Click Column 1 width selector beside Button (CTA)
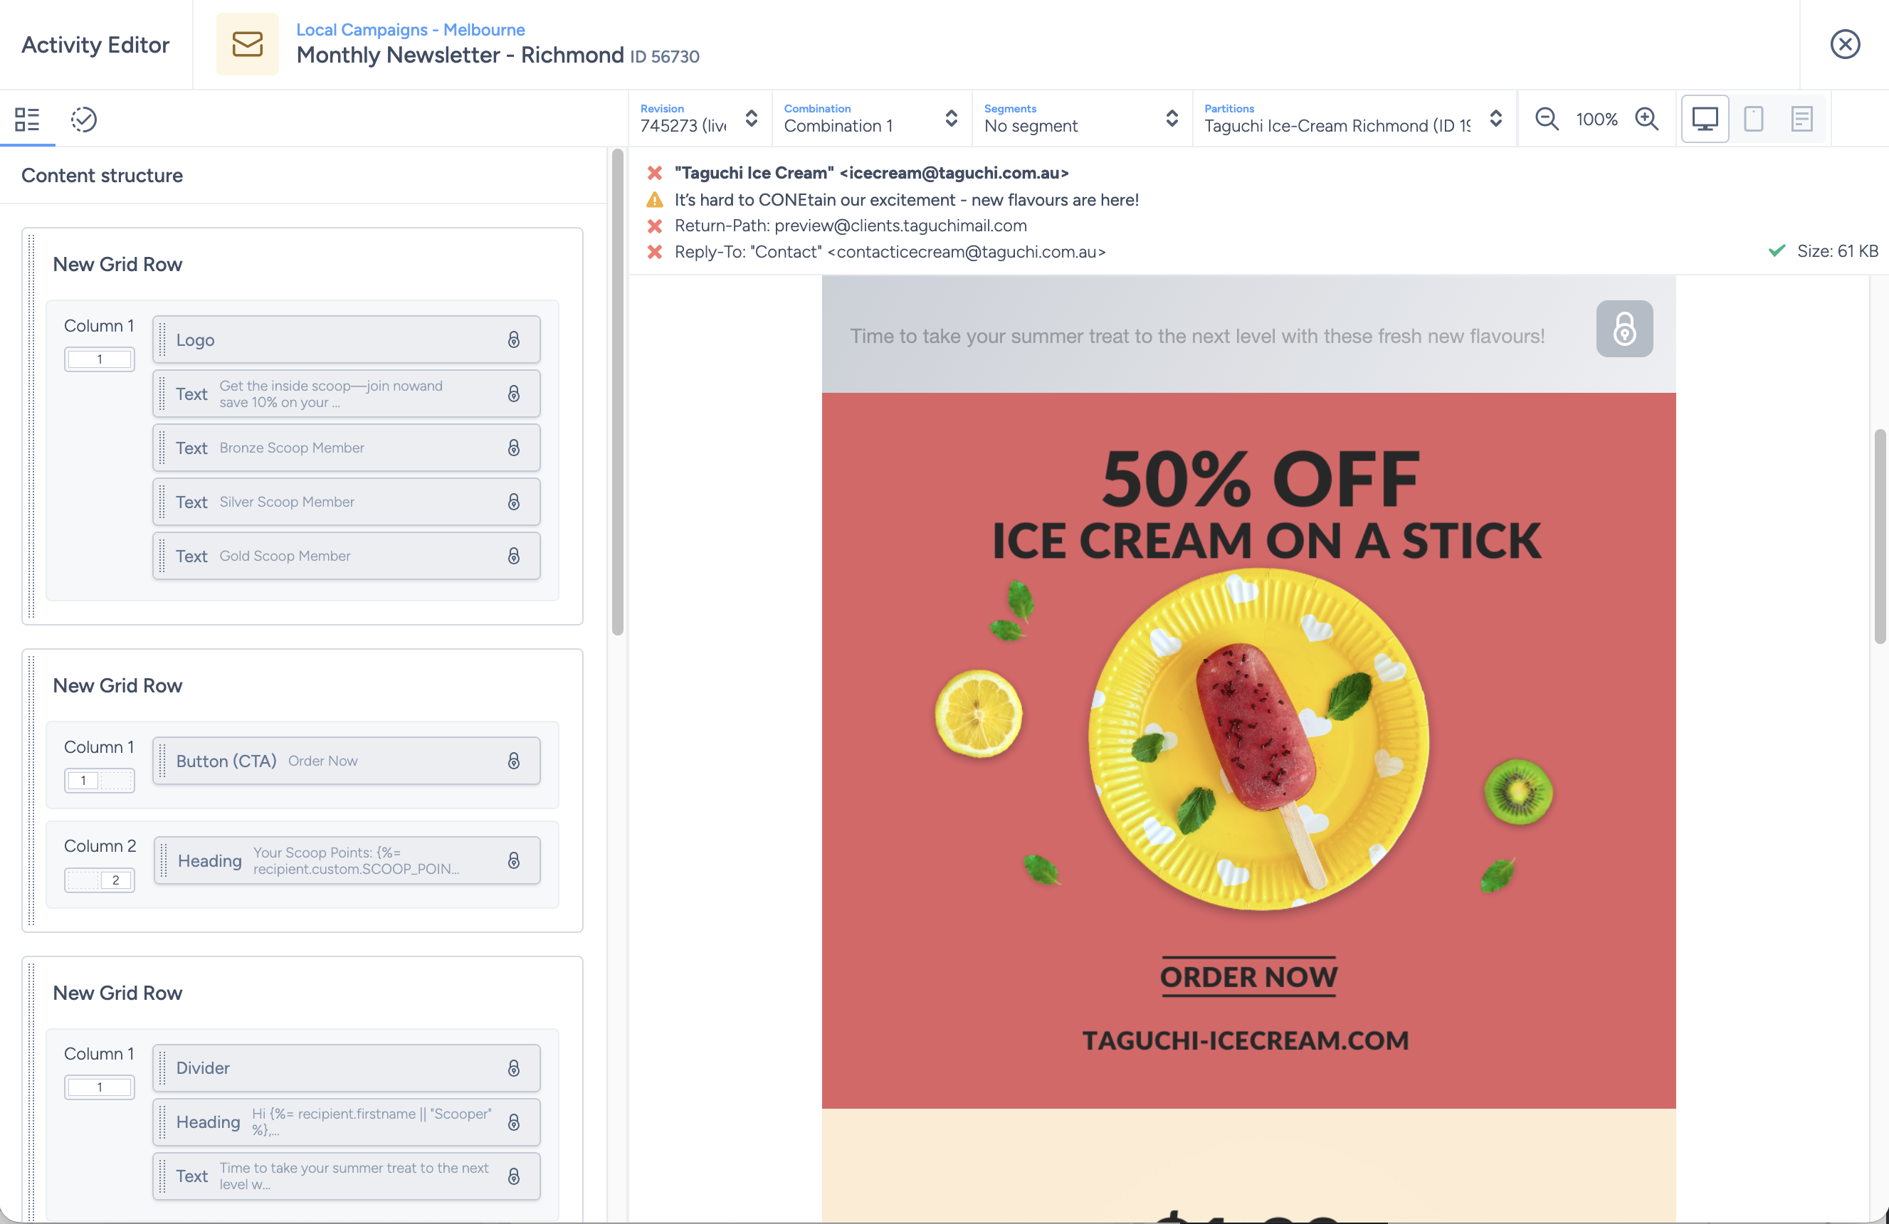The width and height of the screenshot is (1889, 1224). (x=99, y=780)
